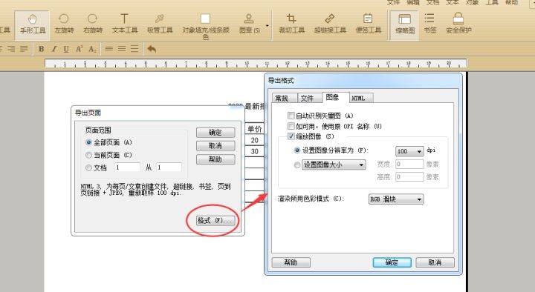Expand the dpi resolution dropdown
The height and width of the screenshot is (292, 535).
click(409, 151)
